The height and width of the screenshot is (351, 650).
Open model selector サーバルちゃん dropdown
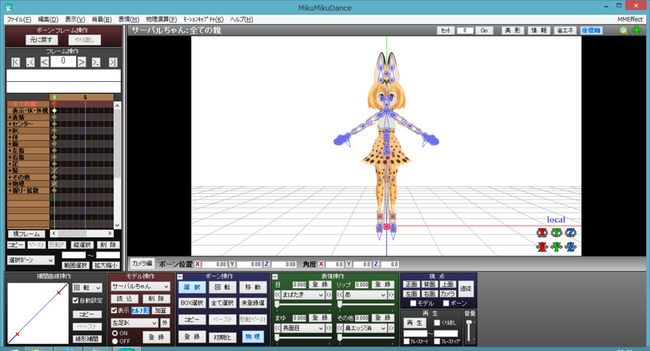click(x=140, y=286)
